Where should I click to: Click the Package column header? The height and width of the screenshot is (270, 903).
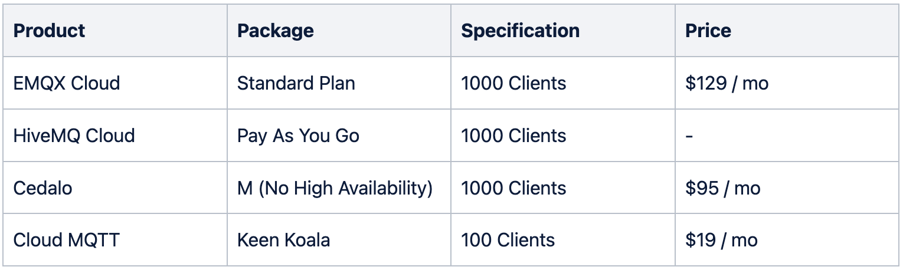point(276,31)
